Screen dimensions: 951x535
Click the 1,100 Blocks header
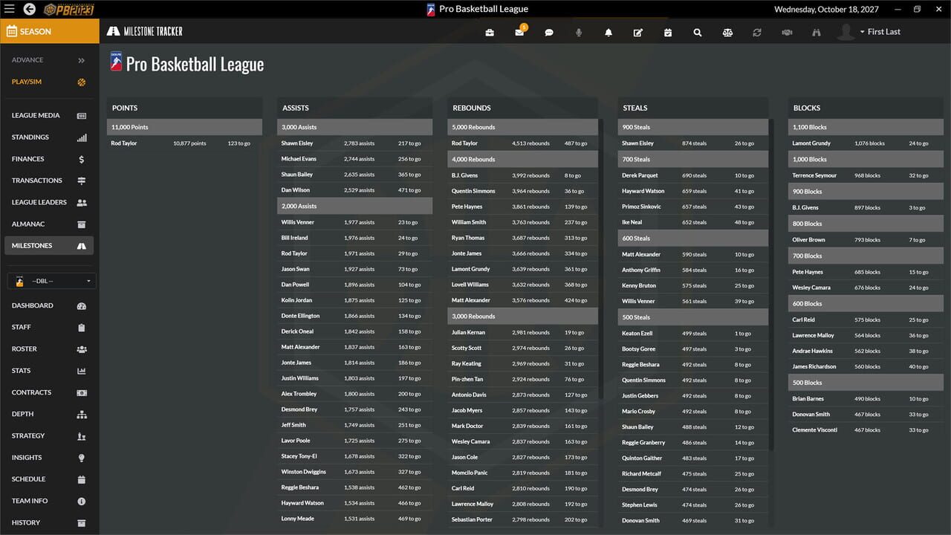[866, 127]
